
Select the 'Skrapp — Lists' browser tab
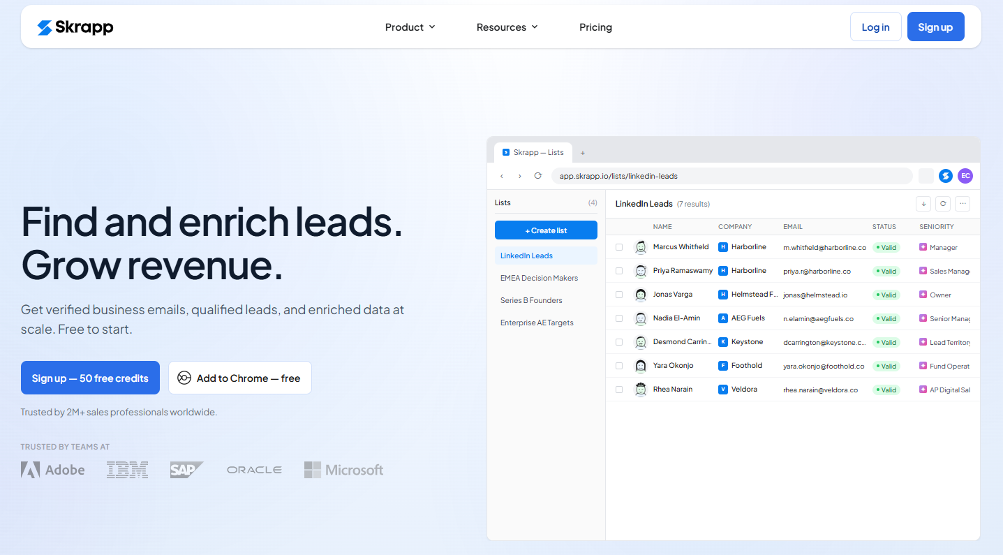pyautogui.click(x=533, y=153)
